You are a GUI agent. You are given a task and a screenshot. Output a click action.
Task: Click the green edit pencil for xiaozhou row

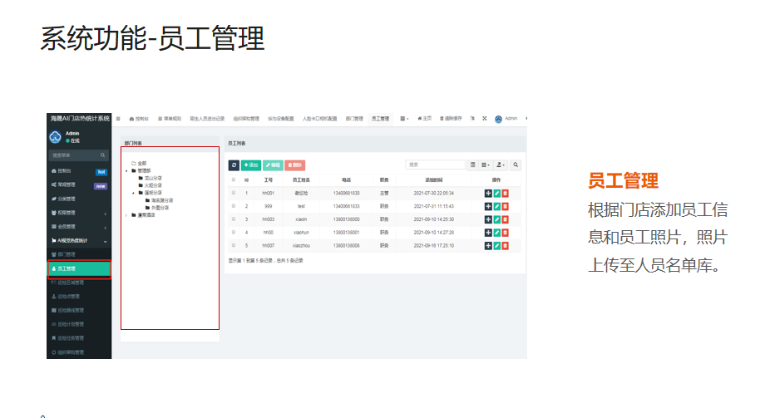tap(497, 246)
